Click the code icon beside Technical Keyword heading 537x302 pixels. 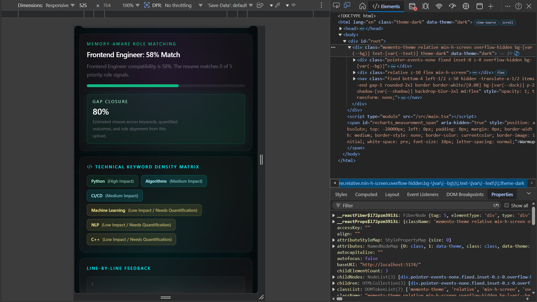(x=90, y=167)
